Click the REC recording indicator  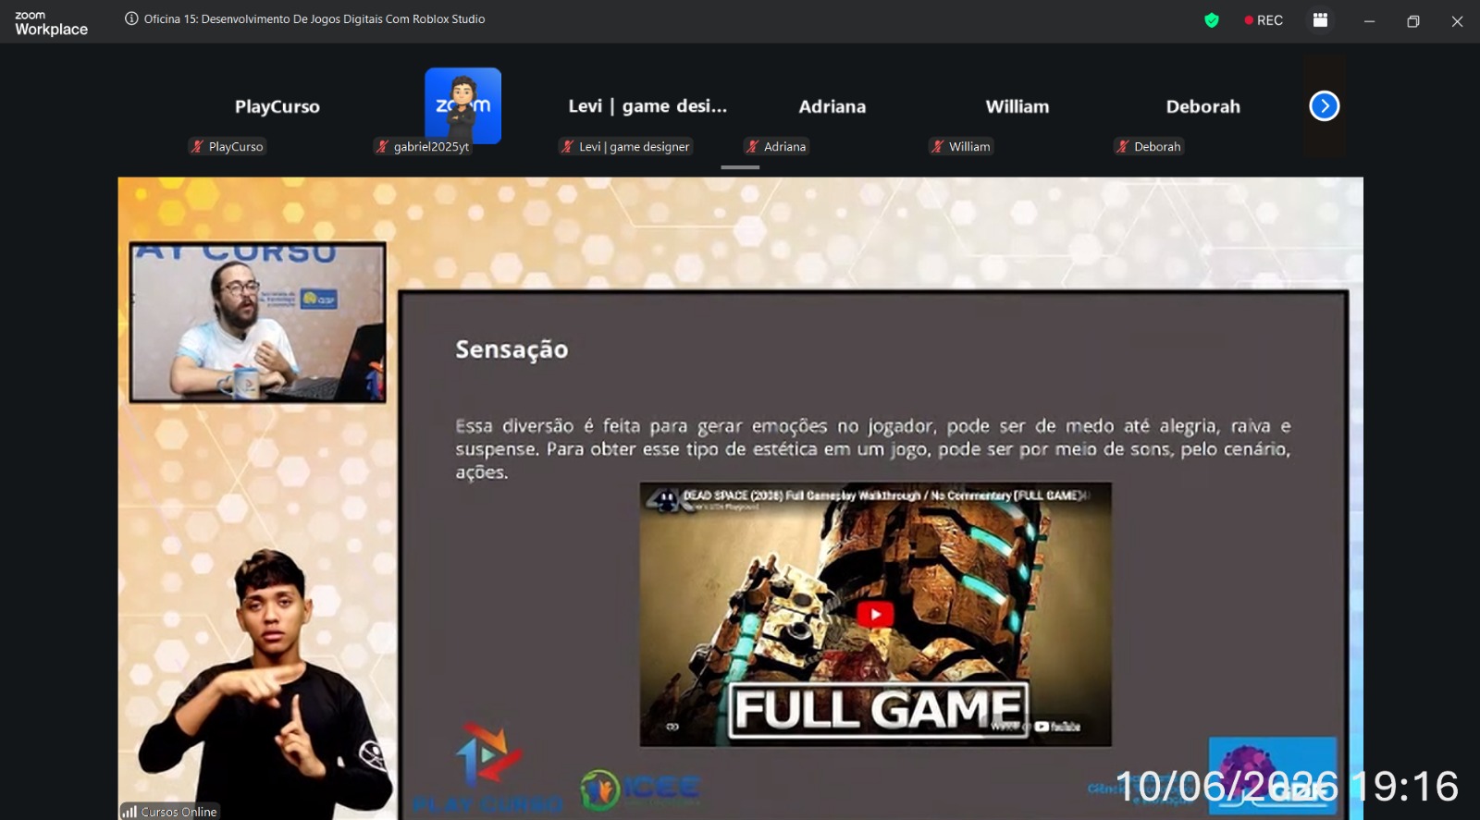[1264, 20]
